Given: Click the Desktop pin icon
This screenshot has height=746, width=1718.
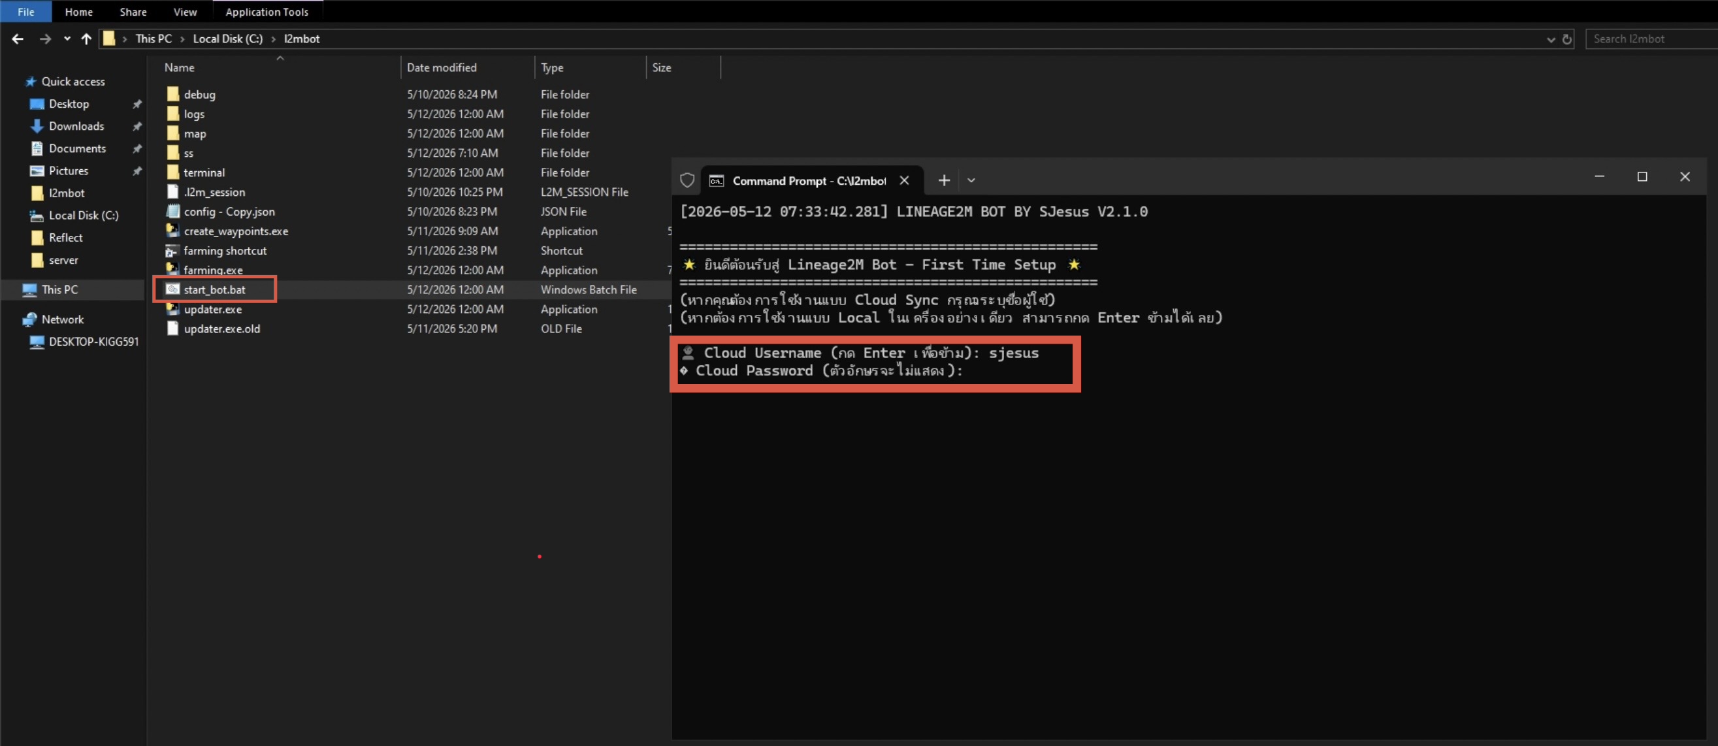Looking at the screenshot, I should point(137,104).
